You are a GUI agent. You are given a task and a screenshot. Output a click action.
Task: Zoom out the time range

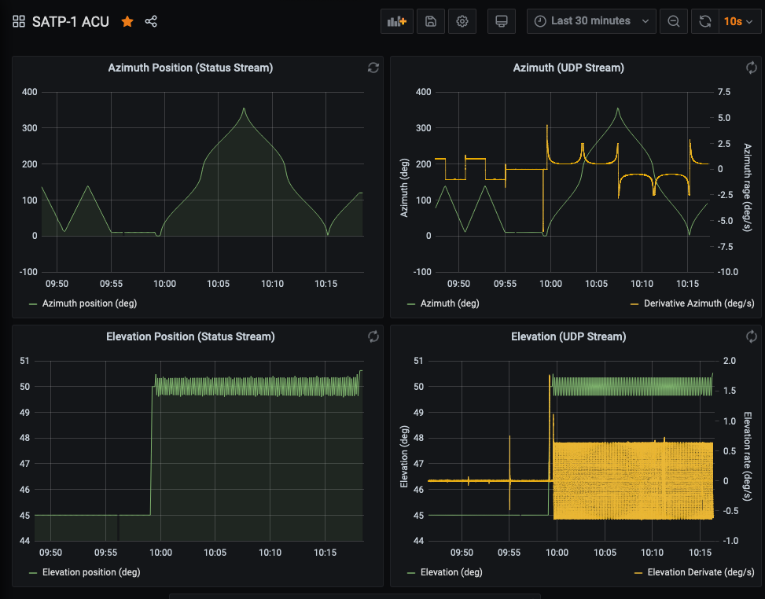pos(674,22)
